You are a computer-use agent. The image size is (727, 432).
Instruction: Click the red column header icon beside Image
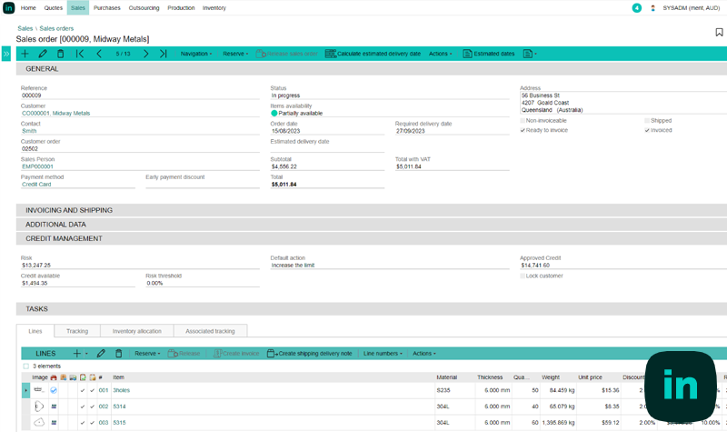pos(54,377)
